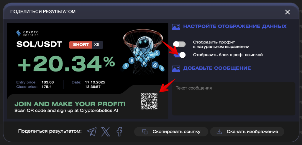Click the download icon in "Скачать изображение"
Viewport: 302px width, 145px height.
tap(219, 132)
